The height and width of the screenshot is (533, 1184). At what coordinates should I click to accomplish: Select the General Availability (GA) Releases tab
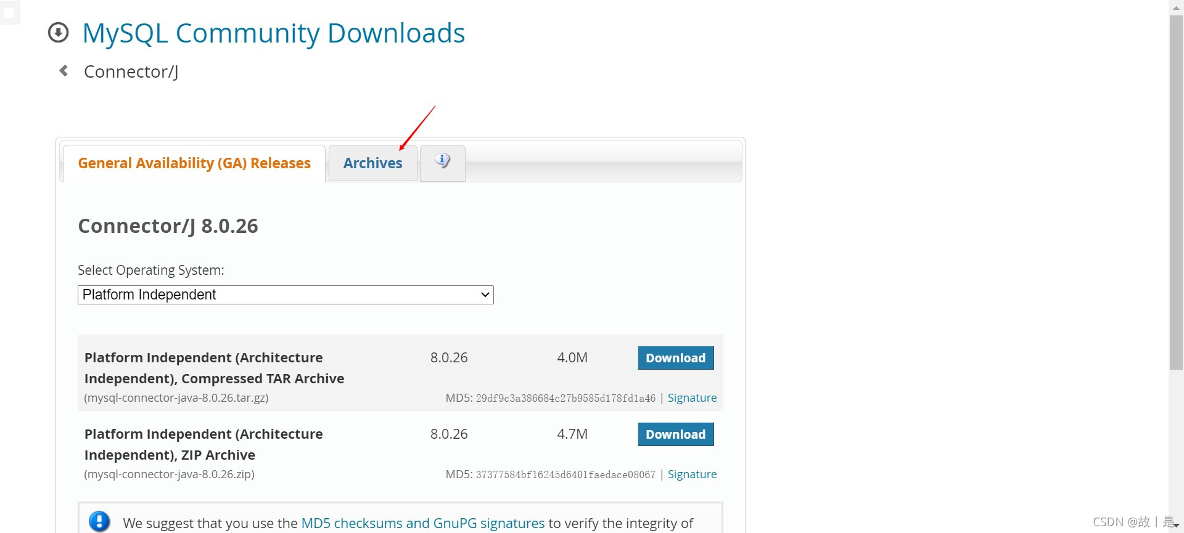tap(194, 163)
